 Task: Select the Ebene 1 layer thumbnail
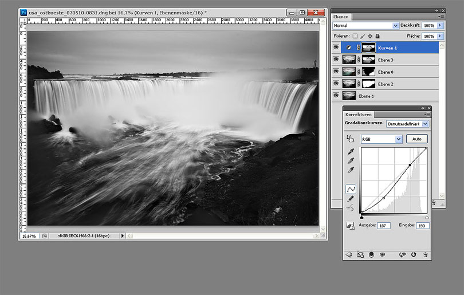click(349, 96)
